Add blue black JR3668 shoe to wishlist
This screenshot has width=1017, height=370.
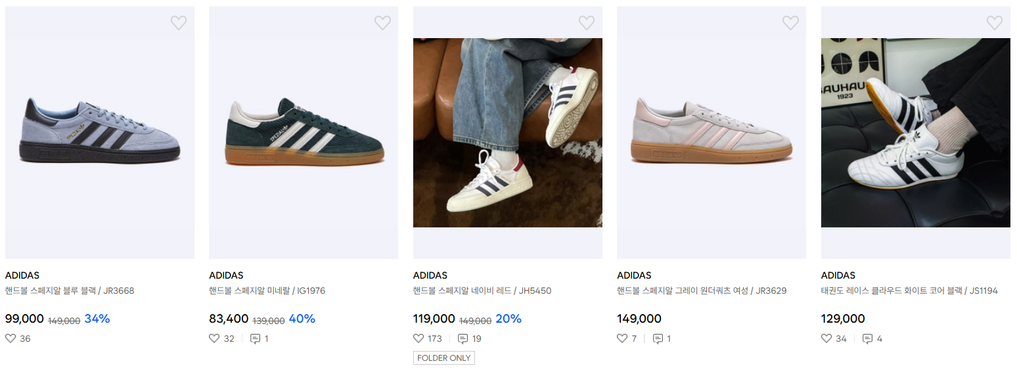click(179, 23)
